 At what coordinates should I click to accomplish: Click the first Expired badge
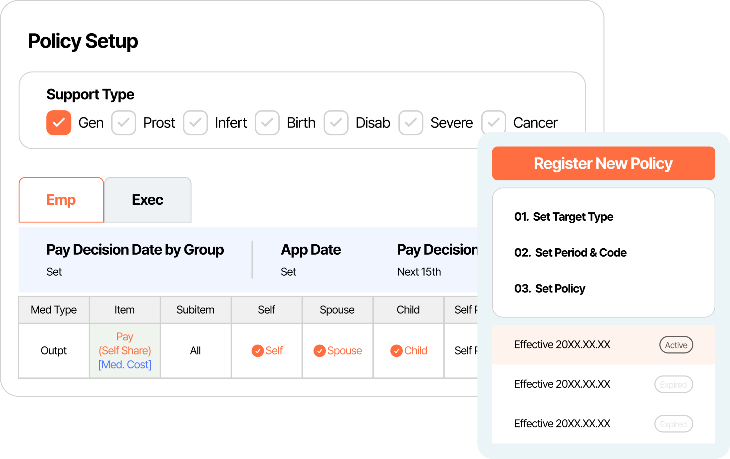pyautogui.click(x=673, y=384)
